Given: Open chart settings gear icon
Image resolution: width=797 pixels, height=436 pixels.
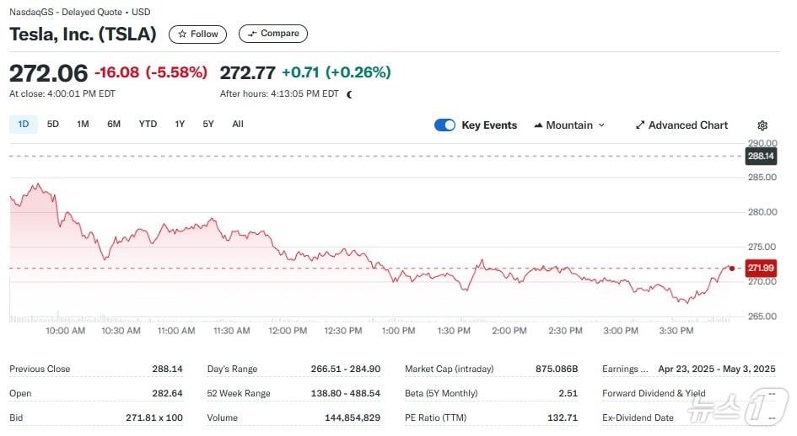Looking at the screenshot, I should 762,125.
